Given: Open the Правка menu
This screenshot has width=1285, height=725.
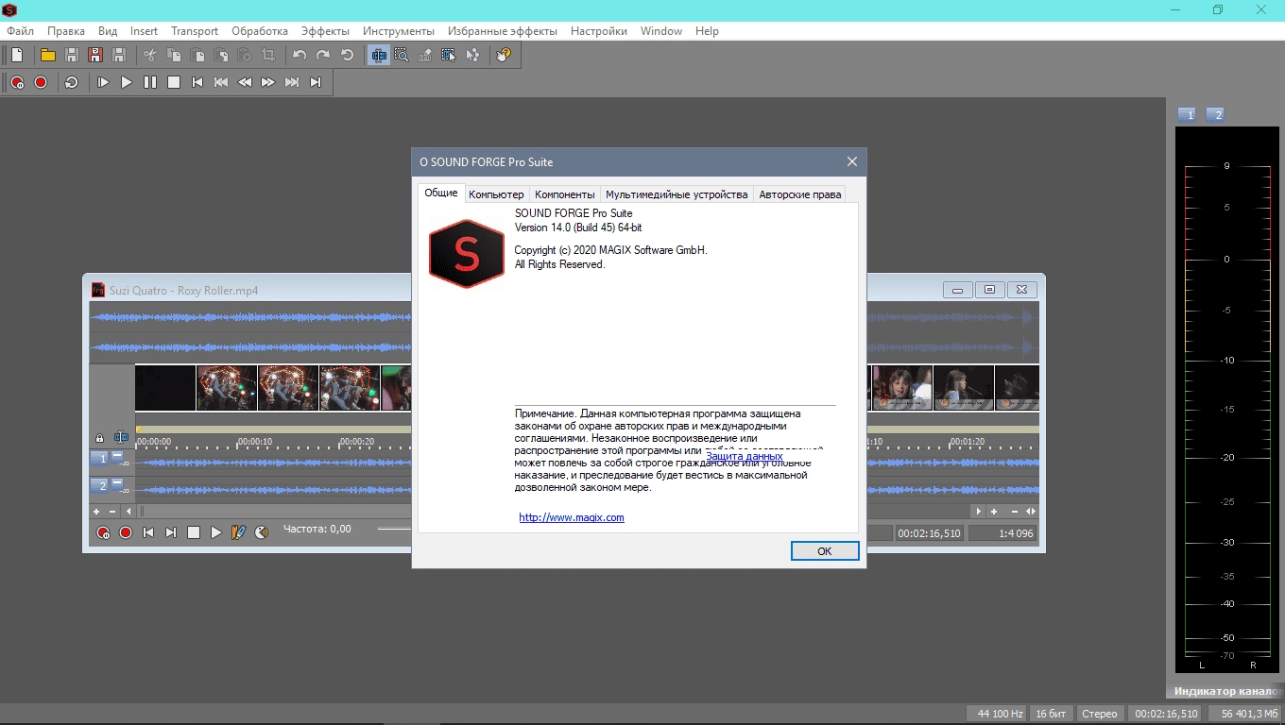Looking at the screenshot, I should [x=65, y=31].
